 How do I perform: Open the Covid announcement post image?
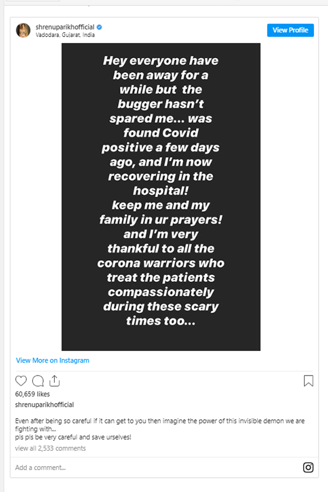[x=161, y=197]
